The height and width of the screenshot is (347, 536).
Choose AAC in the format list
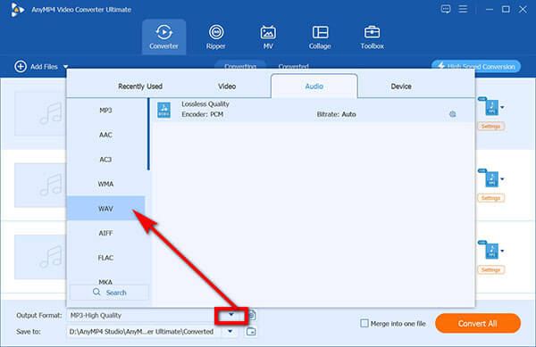105,135
